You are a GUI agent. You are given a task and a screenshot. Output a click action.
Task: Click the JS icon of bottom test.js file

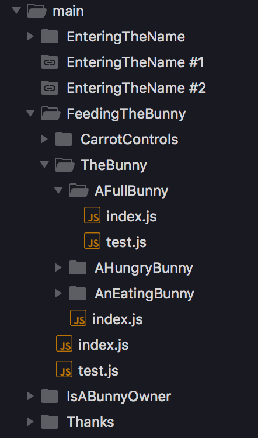(x=64, y=369)
